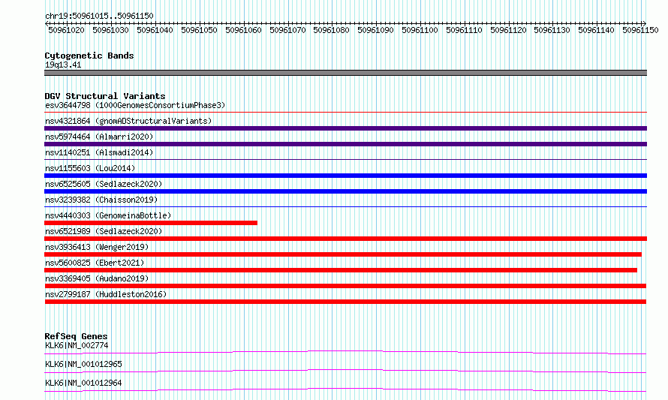Select the thin red esv3644798 variant line

click(x=345, y=113)
